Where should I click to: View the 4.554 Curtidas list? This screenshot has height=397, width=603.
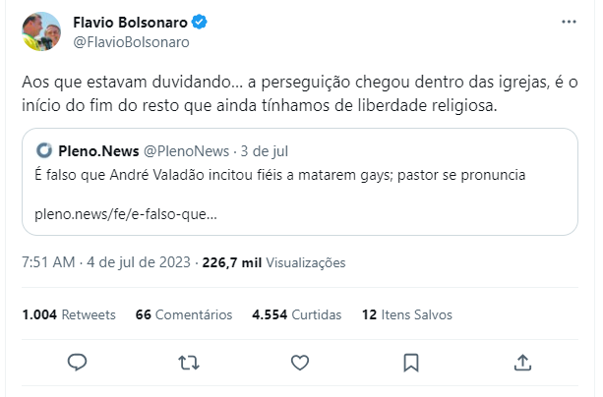(296, 314)
